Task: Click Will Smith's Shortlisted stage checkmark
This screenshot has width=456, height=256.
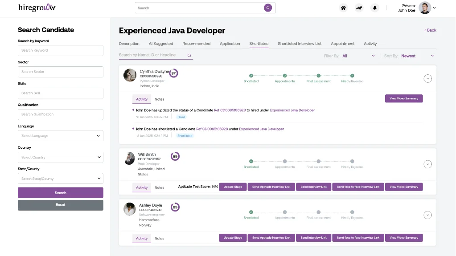Action: click(x=251, y=161)
